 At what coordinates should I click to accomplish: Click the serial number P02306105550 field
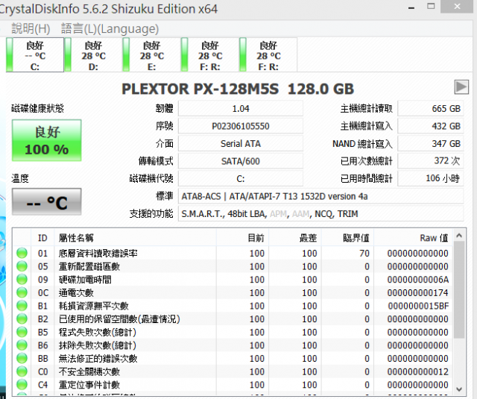click(x=241, y=126)
